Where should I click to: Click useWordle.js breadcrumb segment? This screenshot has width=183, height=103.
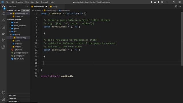coord(51,11)
